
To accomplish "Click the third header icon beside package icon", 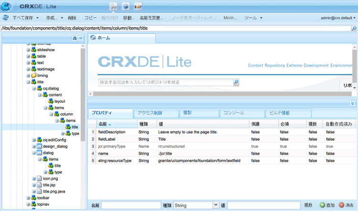I will (x=138, y=6).
